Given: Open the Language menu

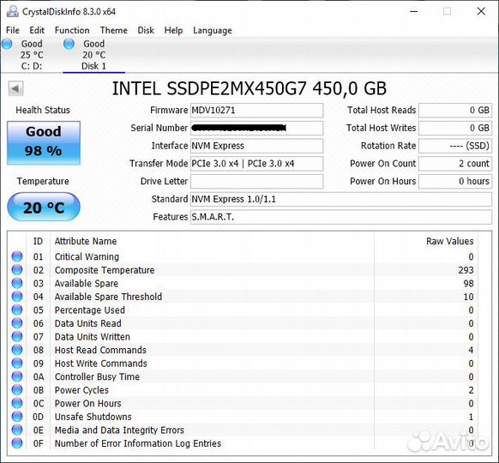Looking at the screenshot, I should coord(213,30).
